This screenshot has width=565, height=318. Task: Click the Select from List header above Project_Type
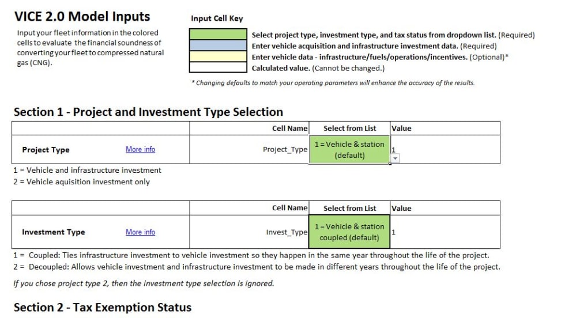[x=349, y=128]
